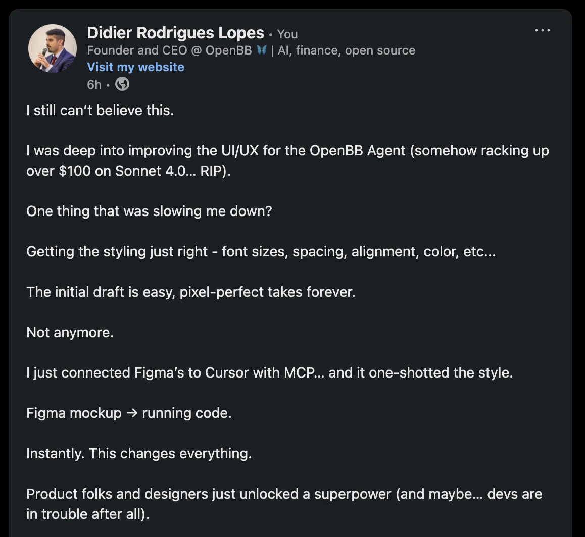Click the "Figma mockup → running code." line
Image resolution: width=585 pixels, height=537 pixels.
point(129,413)
